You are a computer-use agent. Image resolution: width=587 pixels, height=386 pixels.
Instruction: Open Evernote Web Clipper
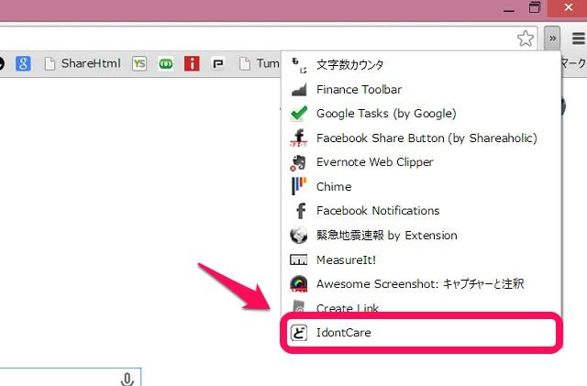tap(374, 162)
